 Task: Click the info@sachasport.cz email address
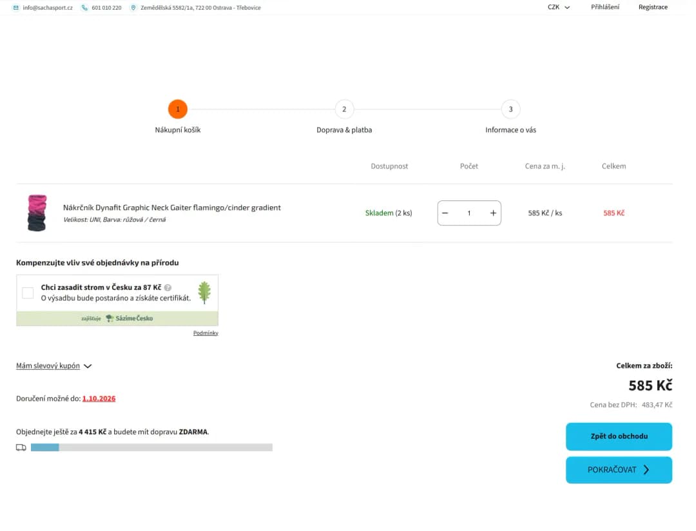(48, 8)
